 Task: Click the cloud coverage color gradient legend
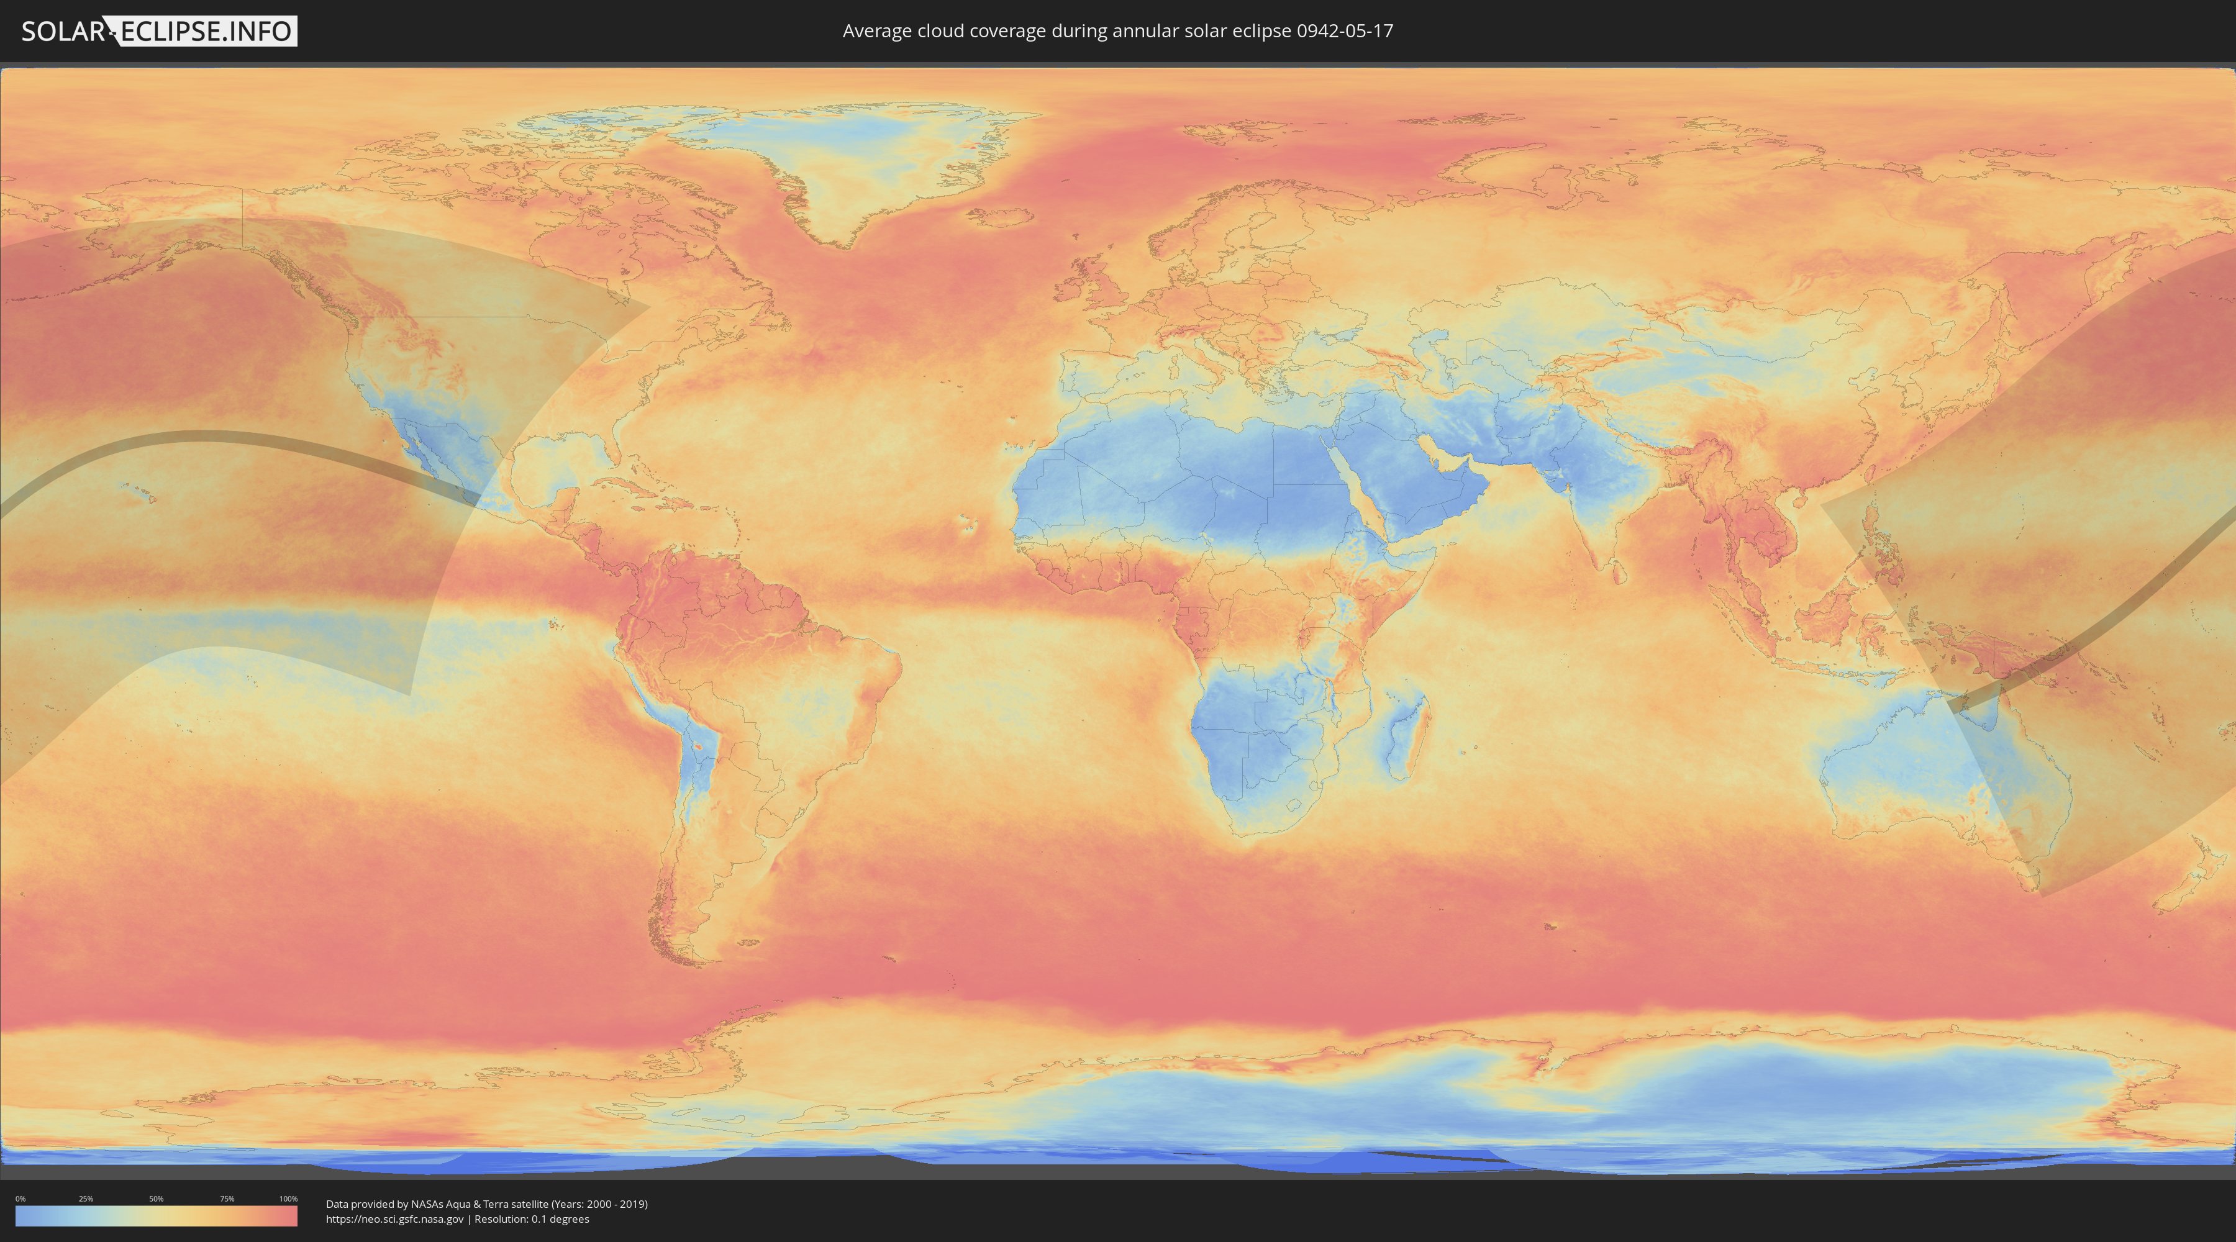(157, 1216)
